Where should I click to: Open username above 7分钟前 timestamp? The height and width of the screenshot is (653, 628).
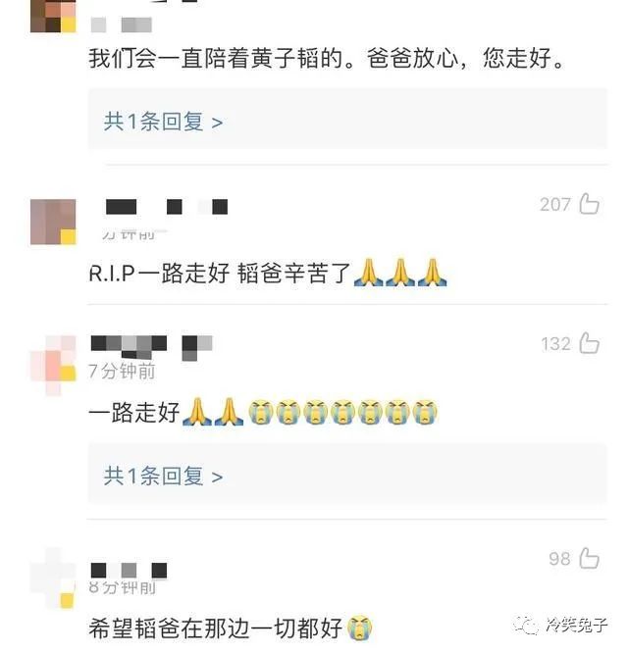point(152,348)
